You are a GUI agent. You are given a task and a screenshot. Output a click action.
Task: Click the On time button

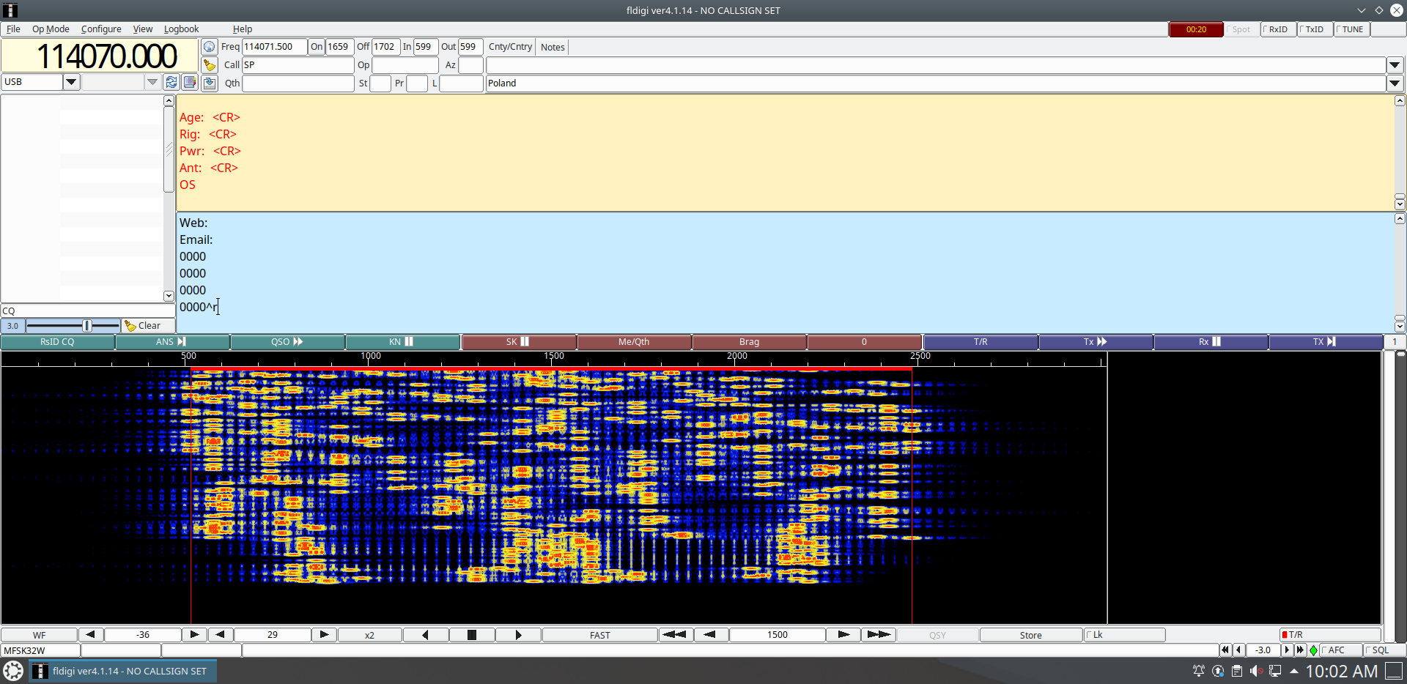coord(317,47)
